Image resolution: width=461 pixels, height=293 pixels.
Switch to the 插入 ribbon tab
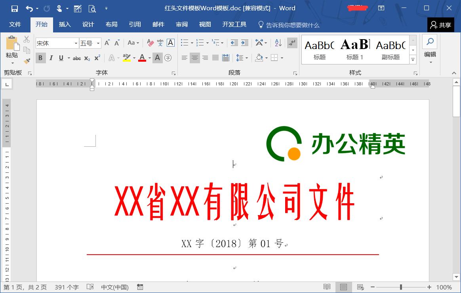(65, 25)
